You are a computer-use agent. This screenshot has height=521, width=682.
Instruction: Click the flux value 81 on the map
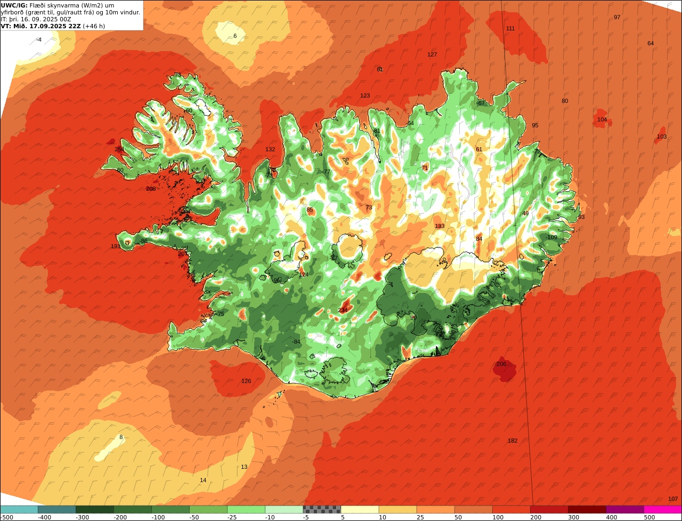pos(377,131)
